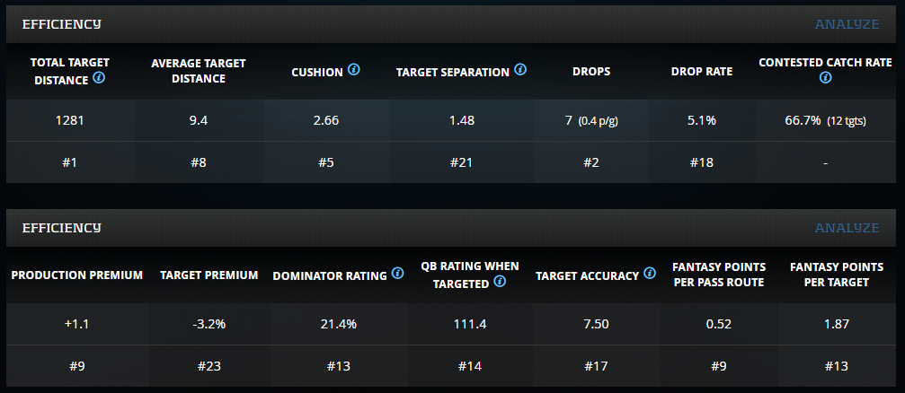Screen dimensions: 905x393
Task: Click the 111.4 QB rating value
Action: tap(471, 324)
